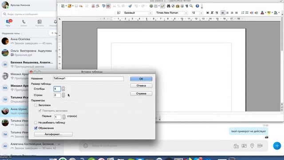
Task: Expand the Open file dropdown arrow
Action: (73, 6)
